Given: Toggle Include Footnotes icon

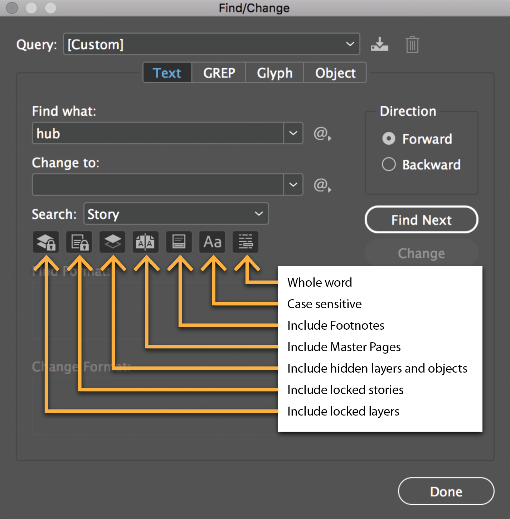Looking at the screenshot, I should [179, 242].
